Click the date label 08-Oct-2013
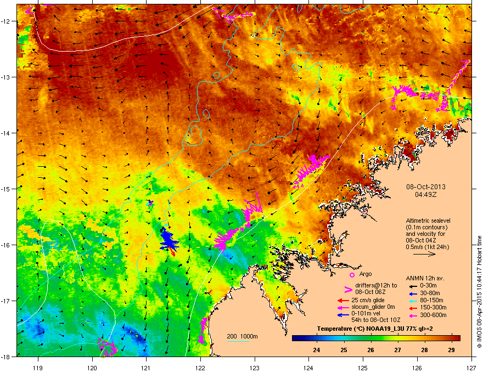 click(426, 187)
